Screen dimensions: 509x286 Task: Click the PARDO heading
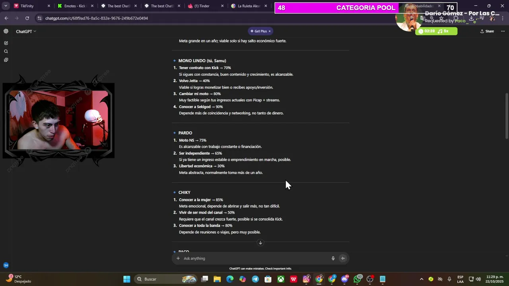[x=185, y=133]
